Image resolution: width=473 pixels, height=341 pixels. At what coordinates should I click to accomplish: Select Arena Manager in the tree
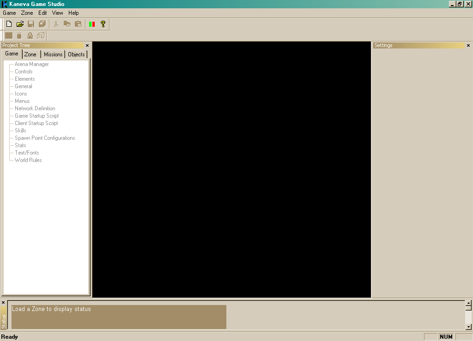32,64
